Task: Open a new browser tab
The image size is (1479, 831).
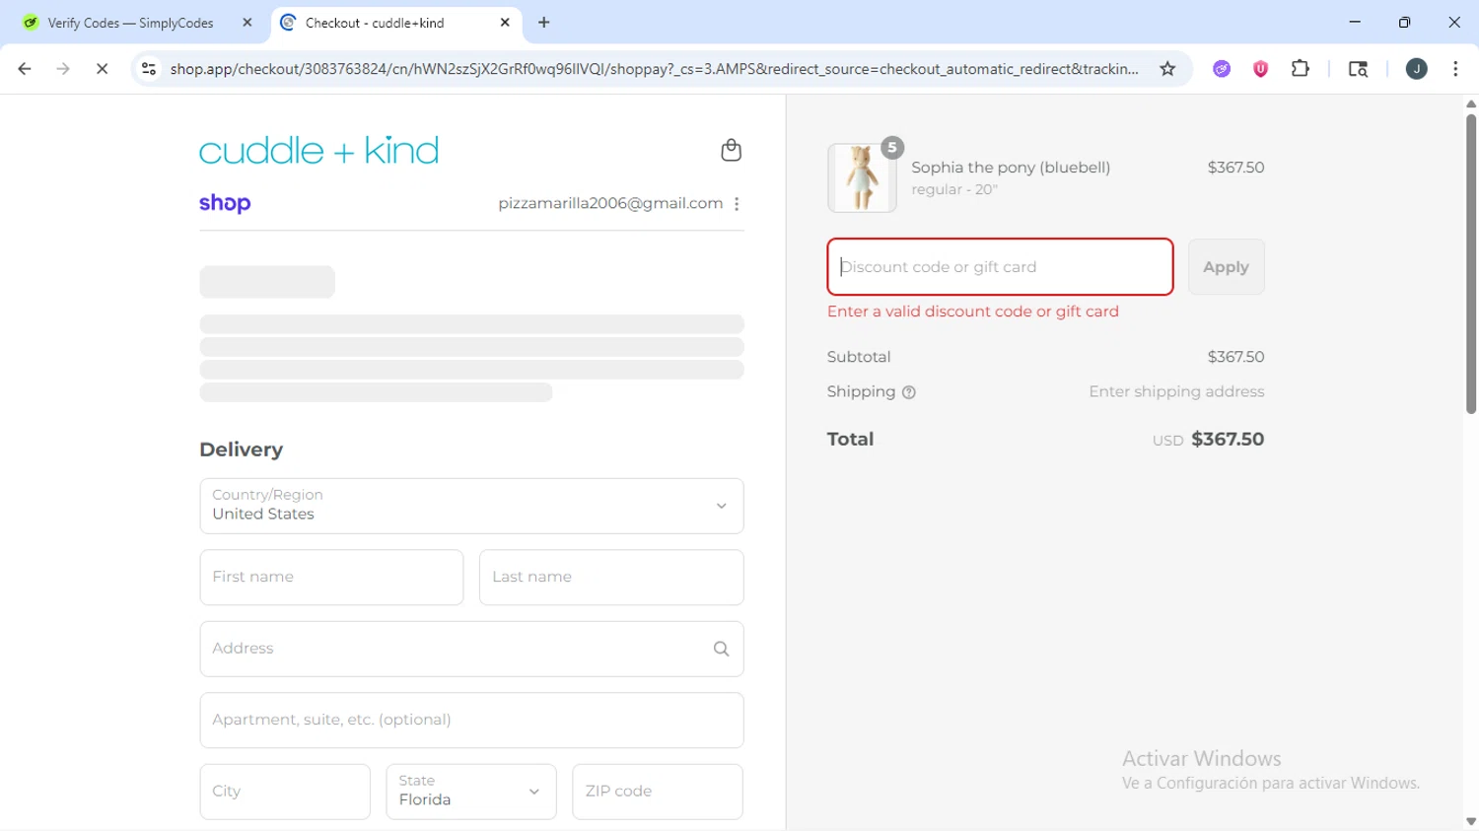Action: pyautogui.click(x=544, y=23)
